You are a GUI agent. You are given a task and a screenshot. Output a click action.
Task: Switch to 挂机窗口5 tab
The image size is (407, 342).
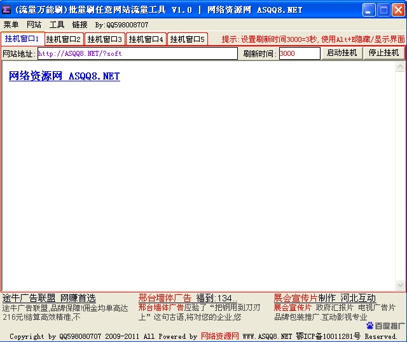pyautogui.click(x=188, y=39)
